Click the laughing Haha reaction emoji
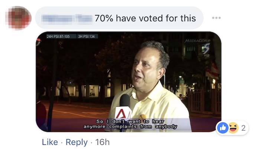 (x=233, y=128)
